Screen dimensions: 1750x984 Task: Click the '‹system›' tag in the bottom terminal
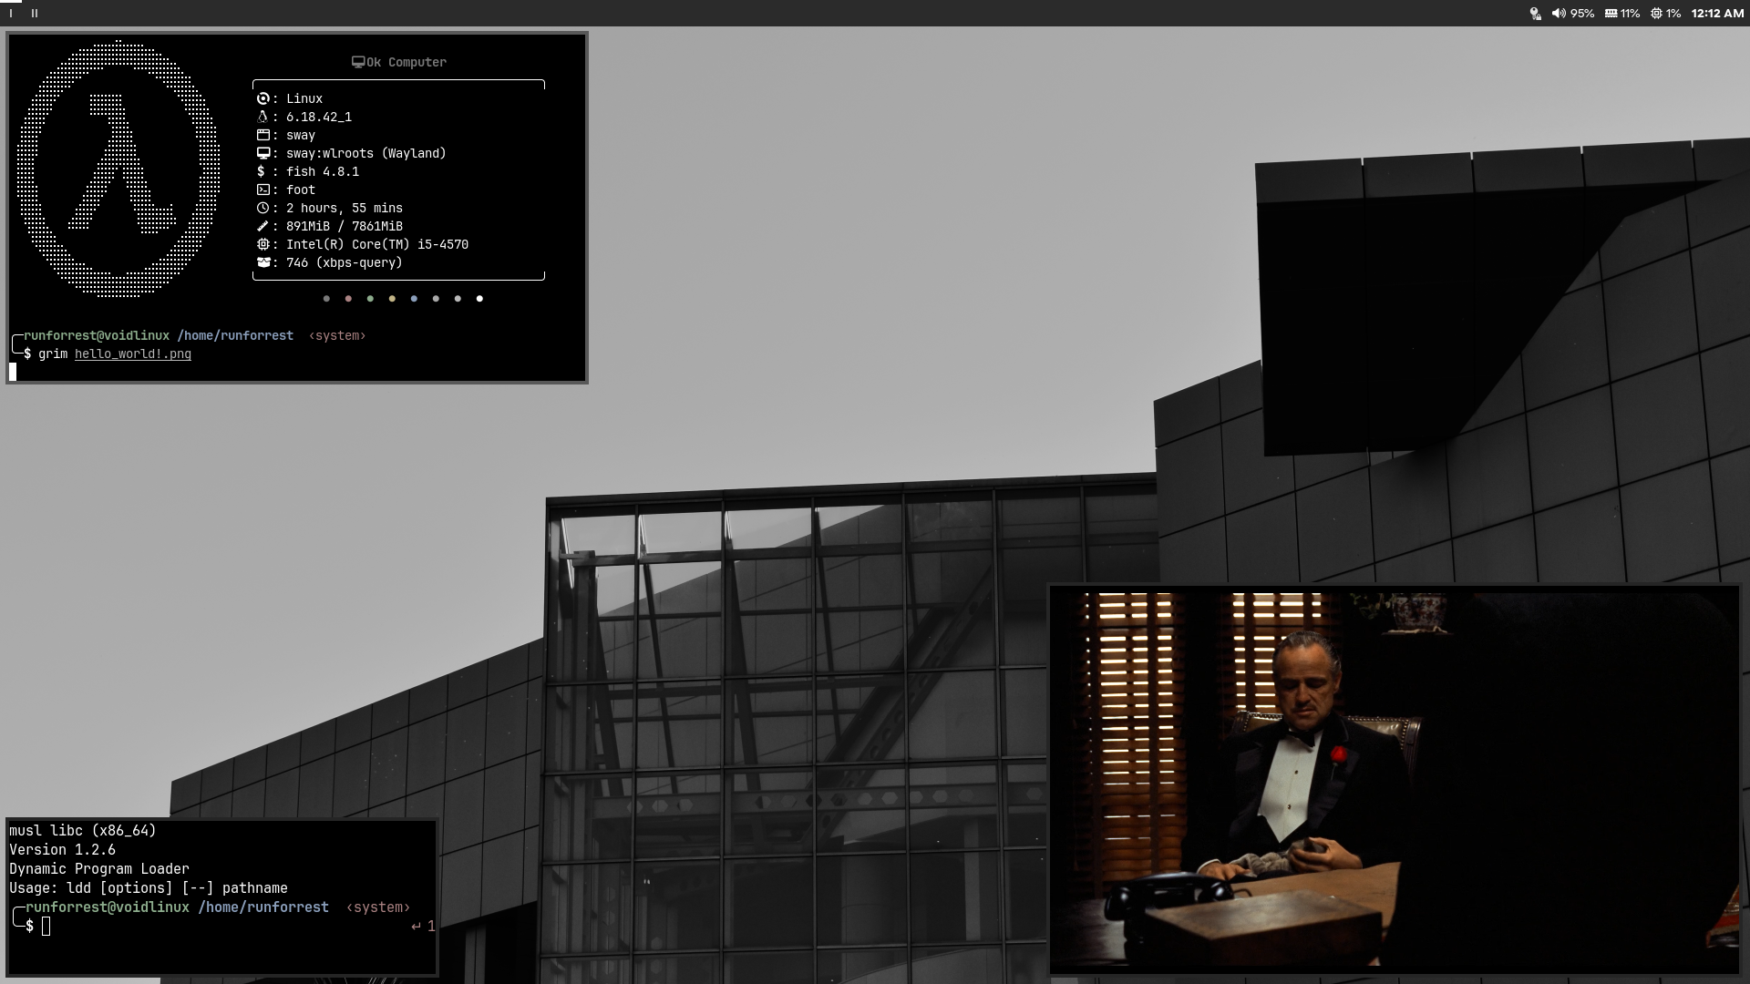point(378,907)
